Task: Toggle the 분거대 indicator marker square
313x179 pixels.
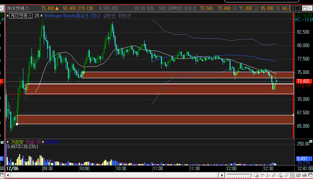Action: [x=43, y=142]
